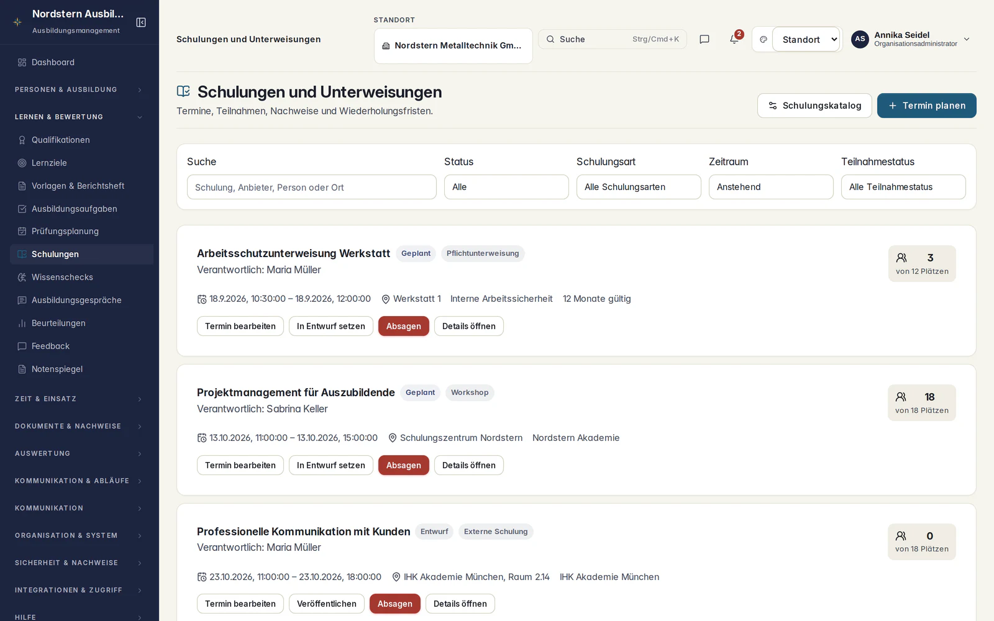Expand Auswertung sidebar section
The width and height of the screenshot is (994, 621).
(80, 453)
